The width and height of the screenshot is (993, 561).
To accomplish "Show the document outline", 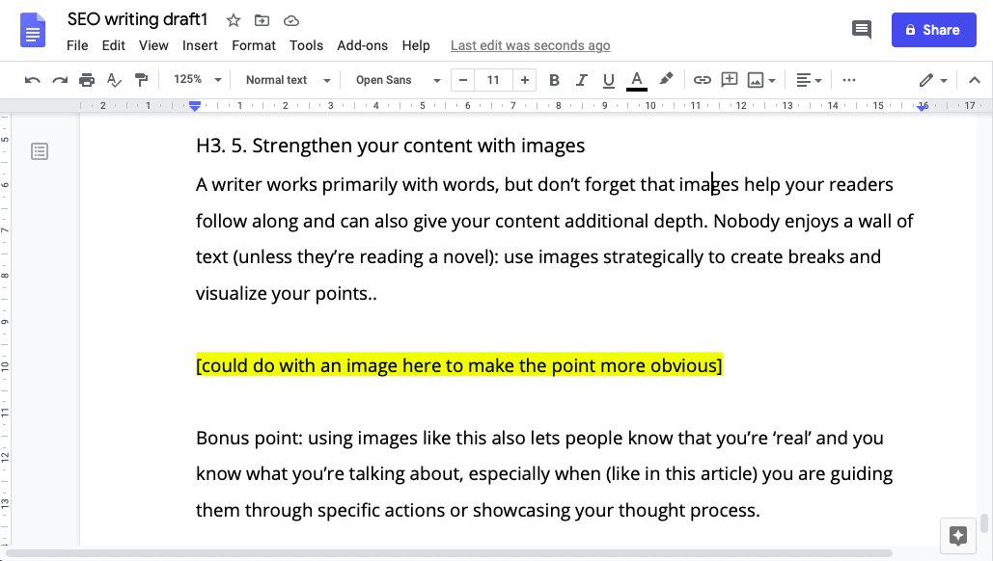I will pyautogui.click(x=39, y=151).
